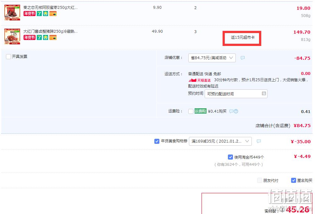The width and height of the screenshot is (315, 214).
Task: Click the 你有3624个，可用449个 coin note
Action: pos(239,165)
